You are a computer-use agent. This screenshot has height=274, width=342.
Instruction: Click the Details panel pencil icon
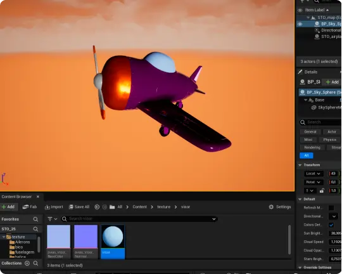click(300, 72)
